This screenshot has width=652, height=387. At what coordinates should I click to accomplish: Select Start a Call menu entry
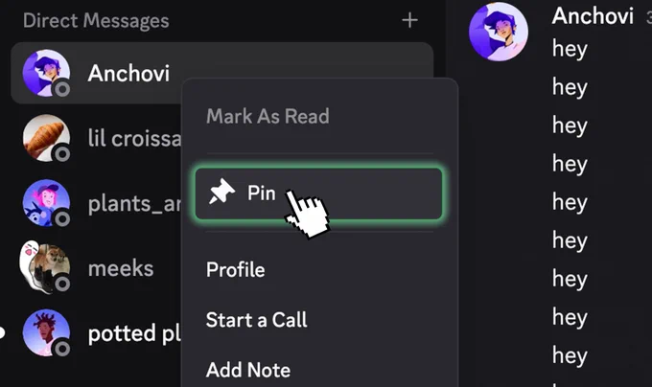click(257, 320)
